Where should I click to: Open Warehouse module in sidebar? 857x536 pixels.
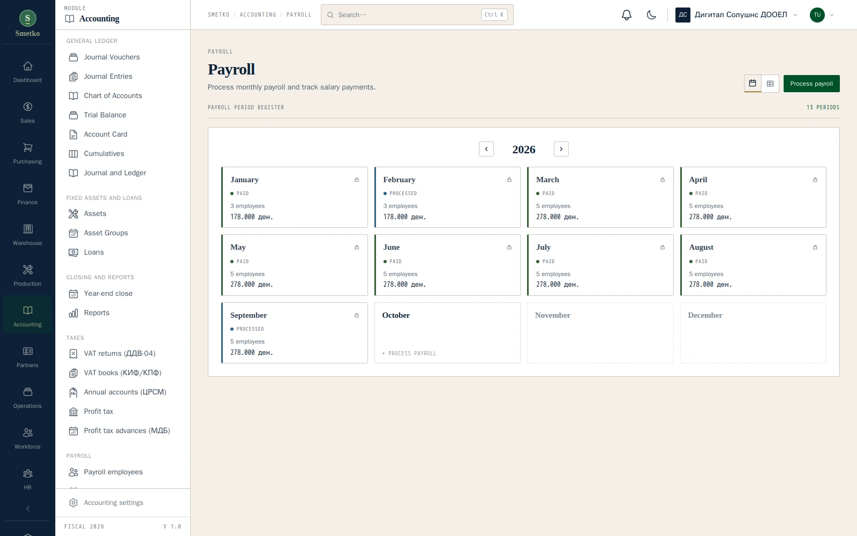(27, 235)
